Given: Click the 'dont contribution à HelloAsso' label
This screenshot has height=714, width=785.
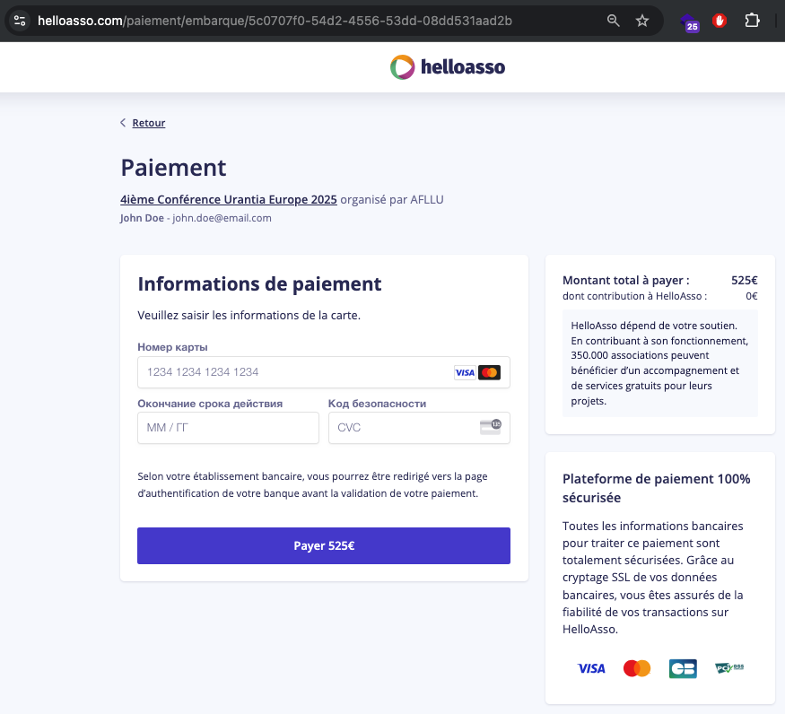Looking at the screenshot, I should point(634,296).
